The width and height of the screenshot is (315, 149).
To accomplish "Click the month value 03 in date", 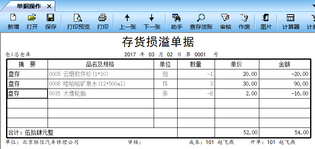I will pos(152,54).
